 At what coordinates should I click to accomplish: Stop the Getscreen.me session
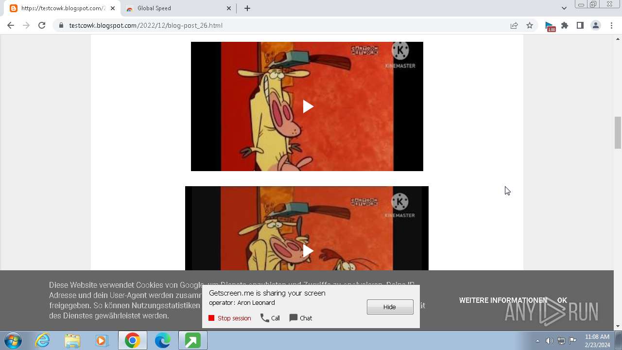(230, 318)
